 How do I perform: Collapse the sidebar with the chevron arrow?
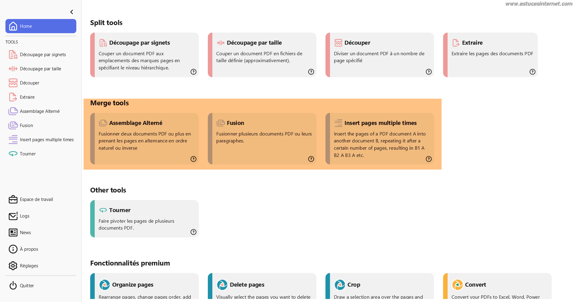click(x=72, y=12)
